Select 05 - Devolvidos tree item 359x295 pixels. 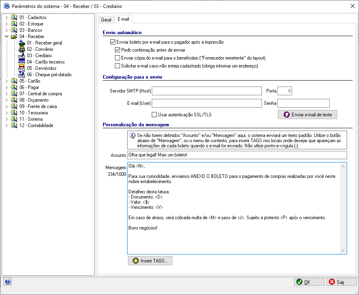(42, 68)
